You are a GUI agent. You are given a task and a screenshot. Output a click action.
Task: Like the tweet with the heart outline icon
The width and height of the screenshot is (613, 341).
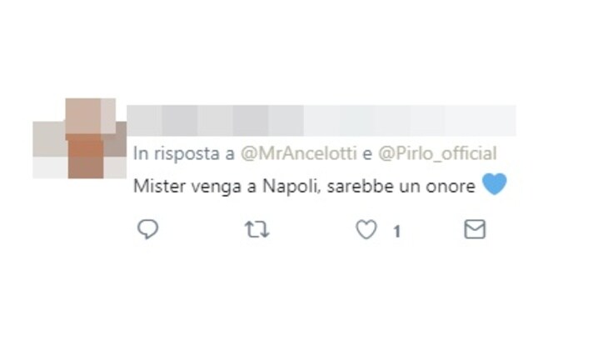click(x=366, y=229)
